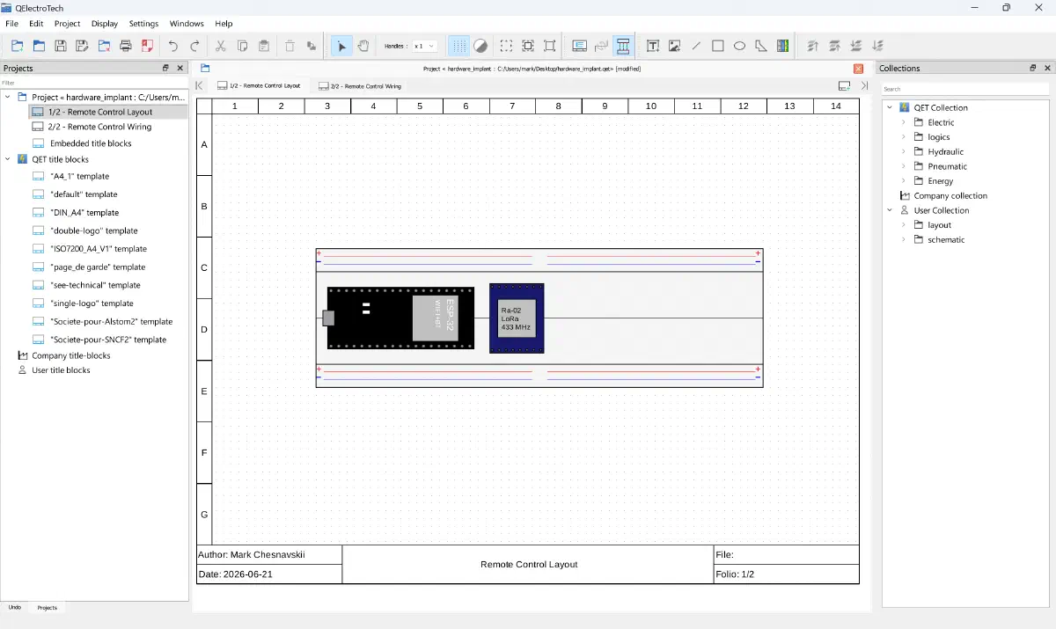This screenshot has height=629, width=1056.
Task: Export the project to PDF icon
Action: 148,46
